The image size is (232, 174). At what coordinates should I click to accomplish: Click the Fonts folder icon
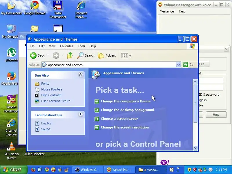37,84
